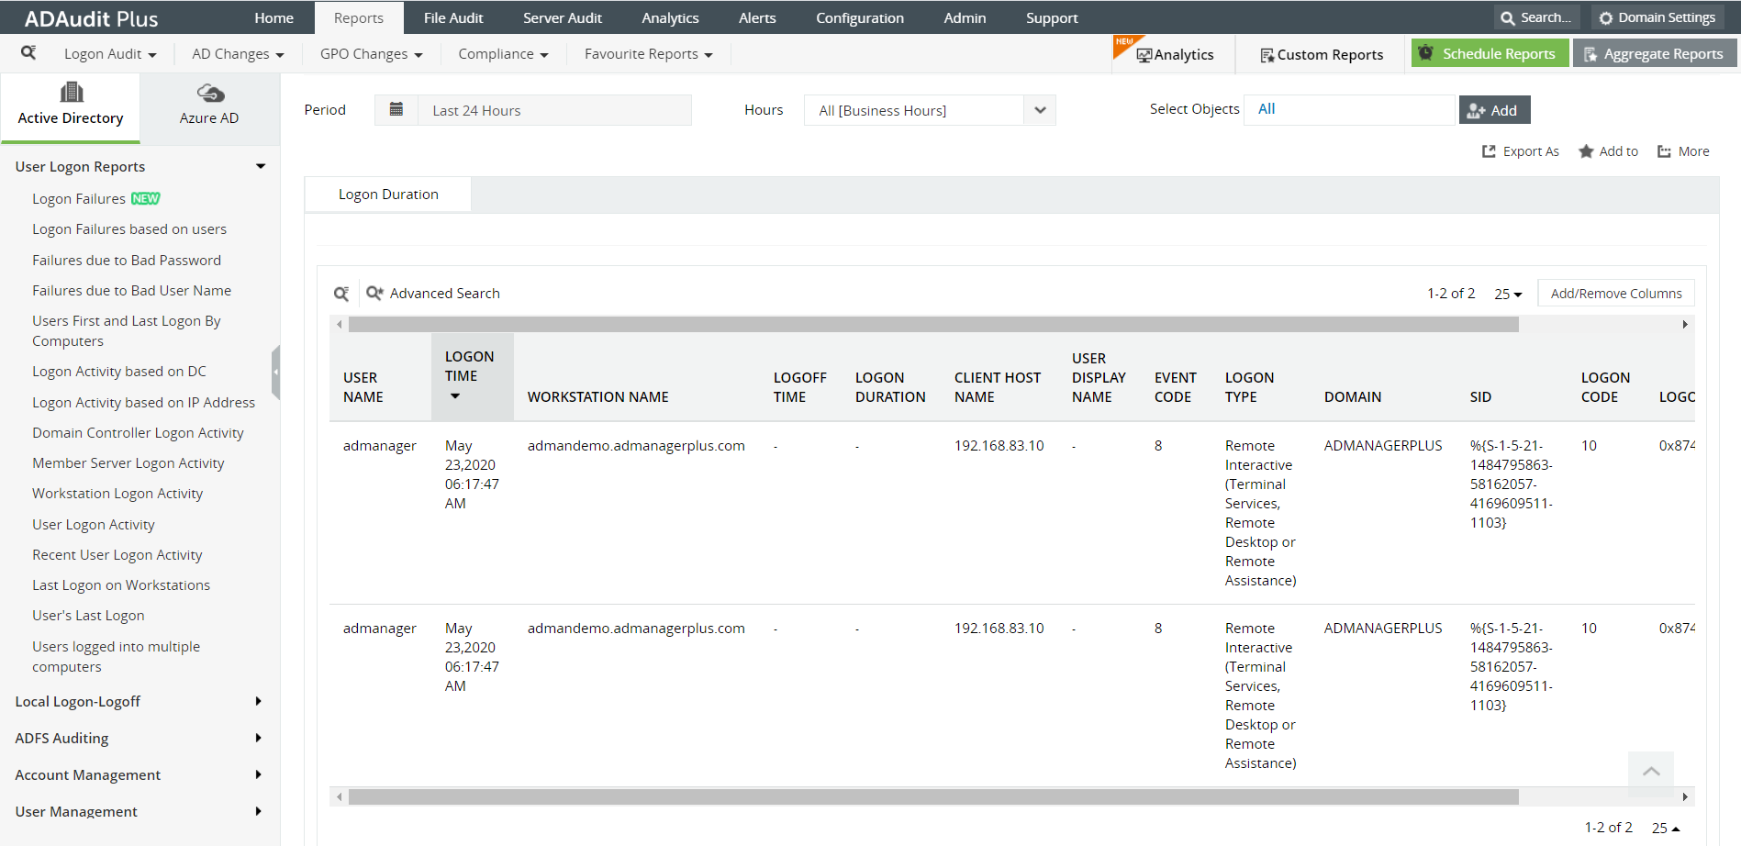
Task: Click the Select Objects All field
Action: click(x=1349, y=109)
